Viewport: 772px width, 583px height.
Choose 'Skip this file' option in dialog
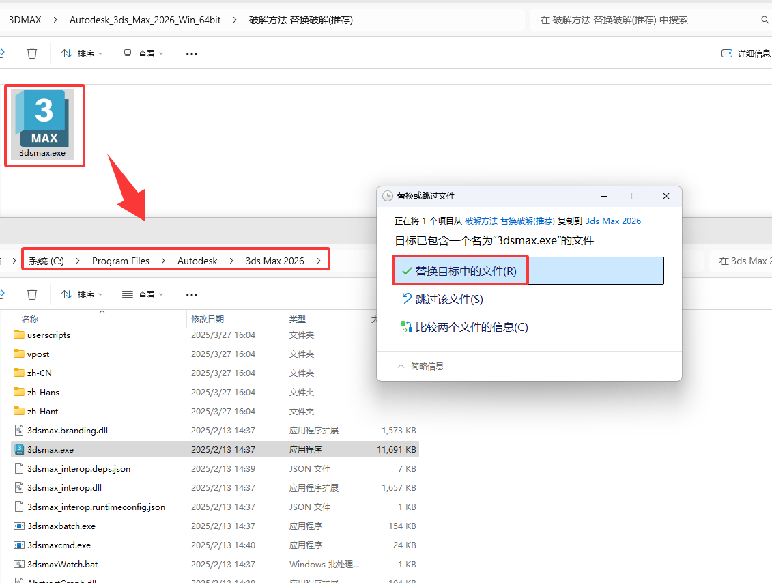[442, 299]
